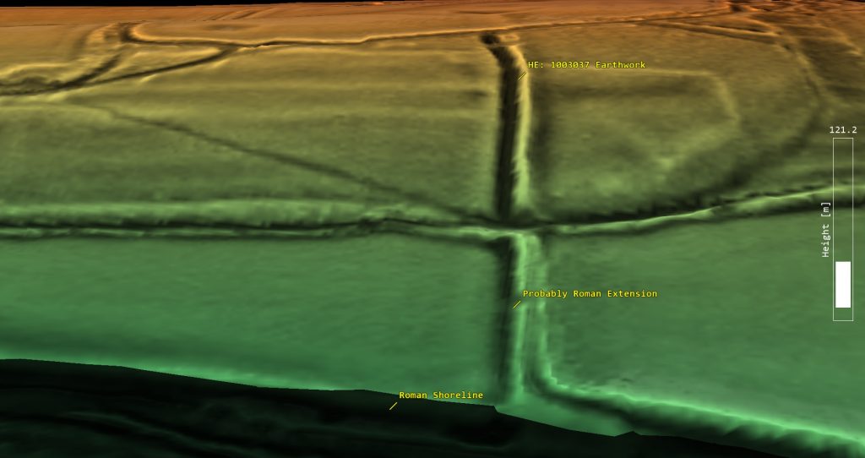This screenshot has height=458, width=865.
Task: Click the leader tick beside Probably Roman Extension
Action: (516, 304)
